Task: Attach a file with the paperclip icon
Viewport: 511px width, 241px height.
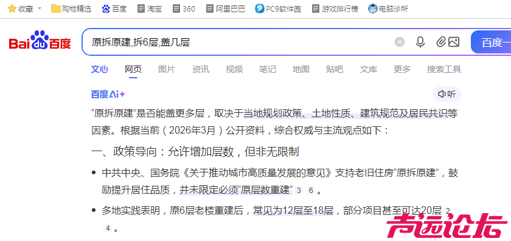Action: (440, 42)
